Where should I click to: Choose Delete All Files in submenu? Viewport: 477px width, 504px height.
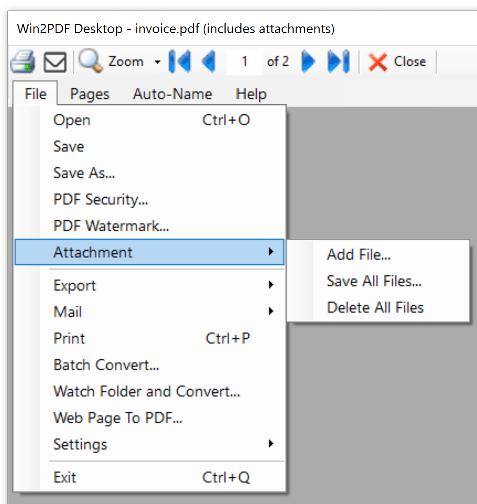[x=378, y=307]
